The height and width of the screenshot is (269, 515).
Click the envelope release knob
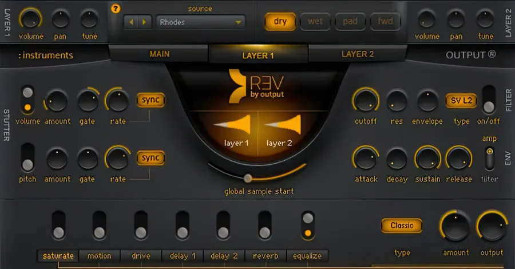pos(458,159)
